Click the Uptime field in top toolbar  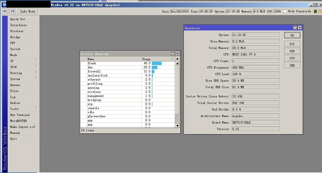click(x=233, y=11)
